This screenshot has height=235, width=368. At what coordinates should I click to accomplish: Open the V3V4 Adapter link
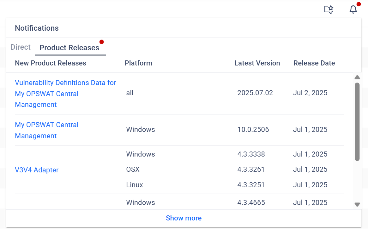(37, 170)
